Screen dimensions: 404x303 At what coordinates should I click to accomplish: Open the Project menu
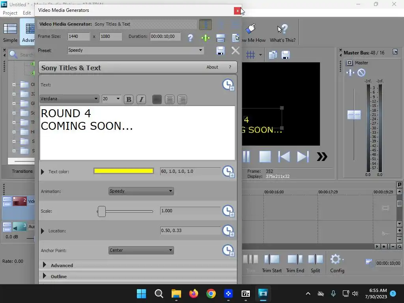pyautogui.click(x=10, y=13)
